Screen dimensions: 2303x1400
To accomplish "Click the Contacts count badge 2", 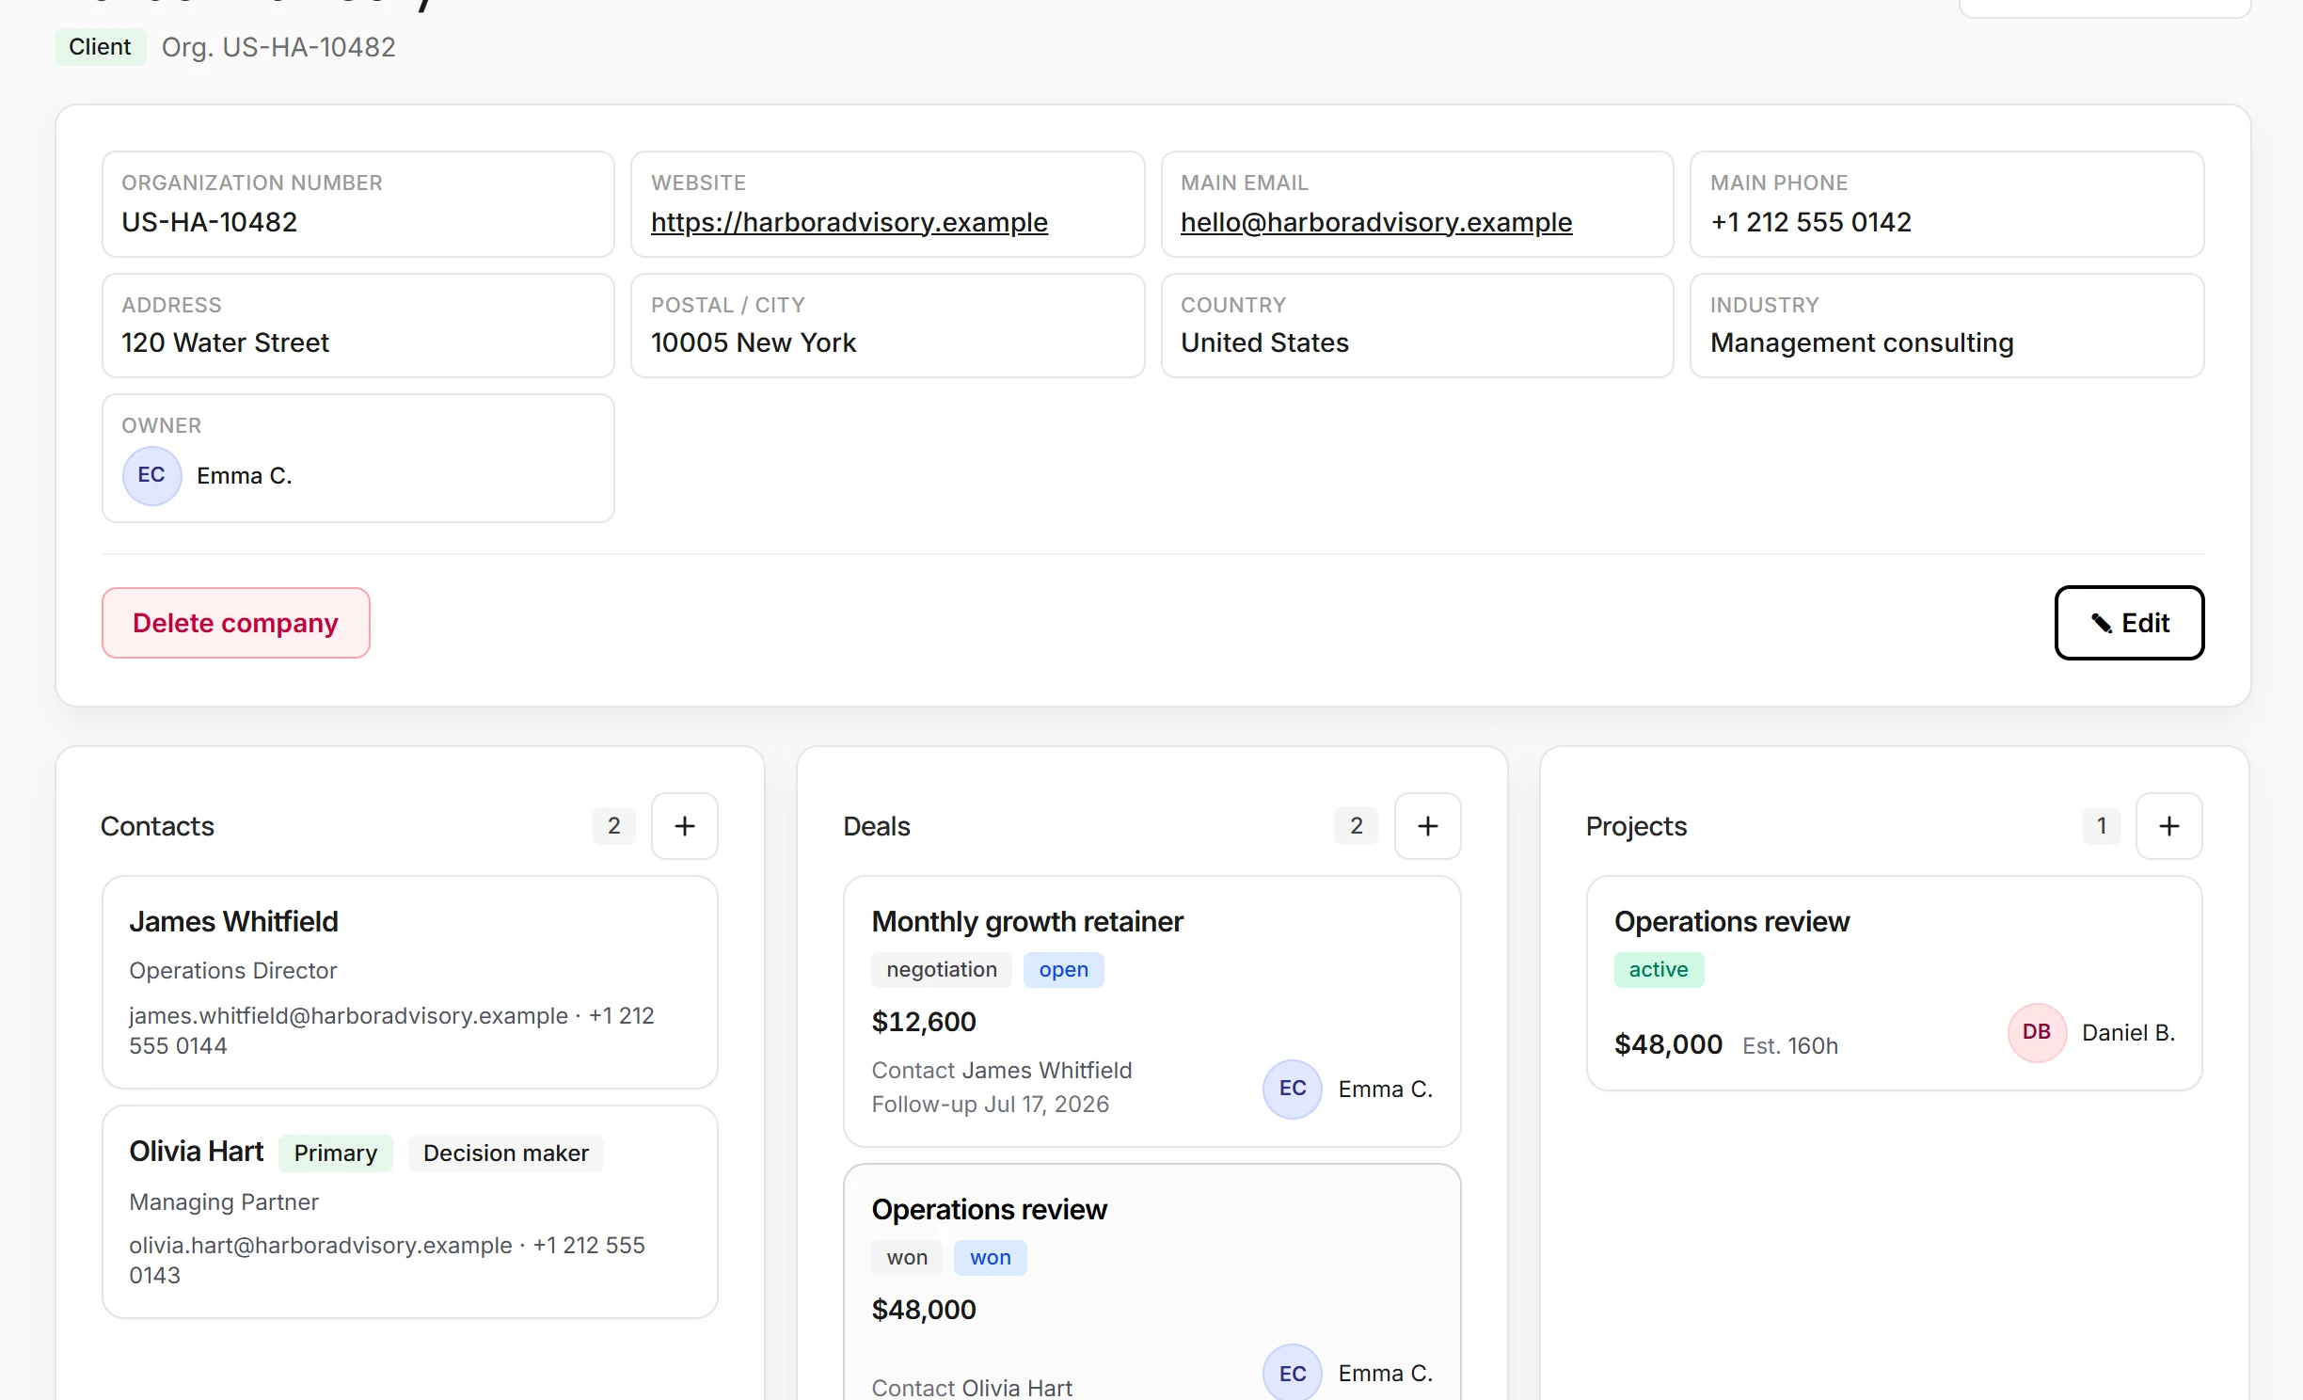I will click(x=613, y=826).
